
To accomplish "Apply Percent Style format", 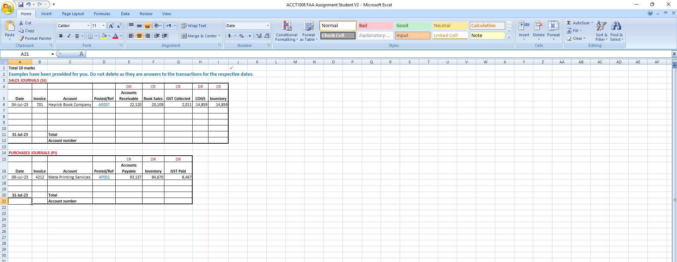I will click(x=241, y=36).
